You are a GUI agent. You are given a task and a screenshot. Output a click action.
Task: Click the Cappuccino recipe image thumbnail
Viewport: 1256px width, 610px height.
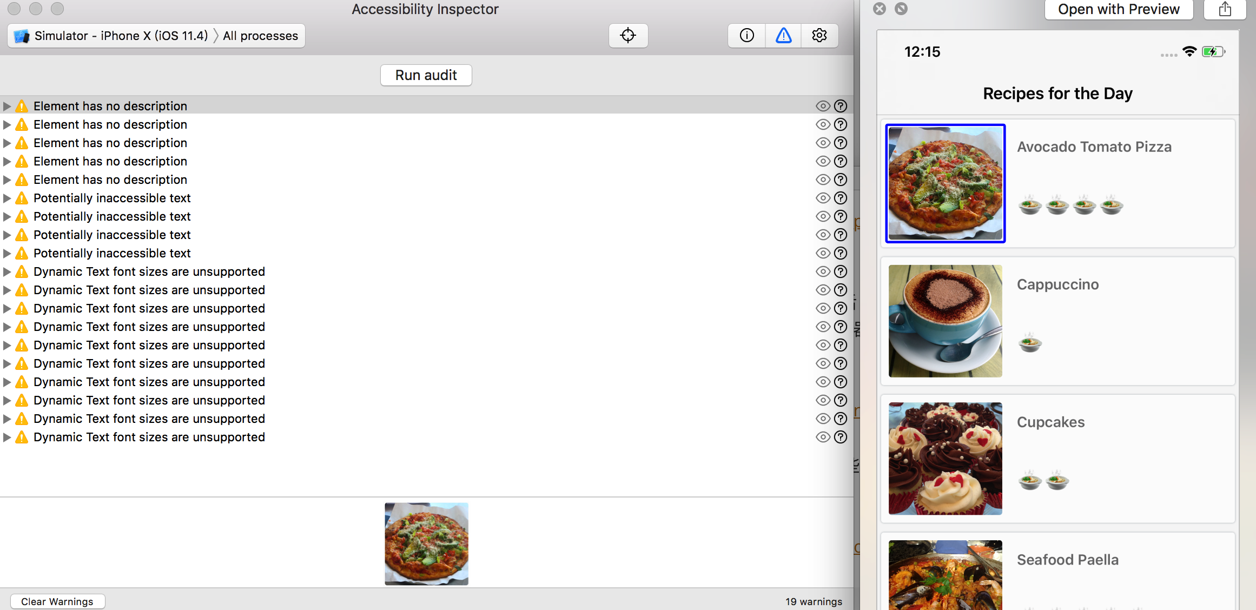[945, 321]
